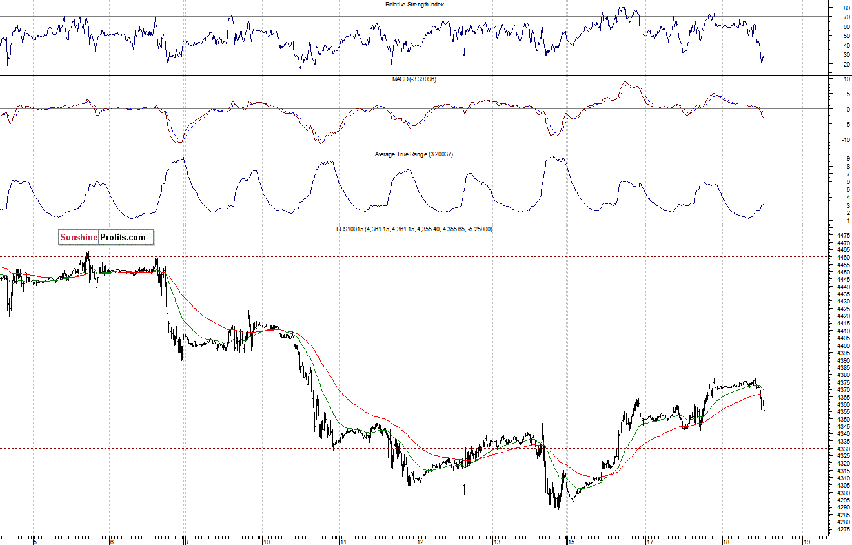852x545 pixels.
Task: Click date axis label 17
Action: 650,541
